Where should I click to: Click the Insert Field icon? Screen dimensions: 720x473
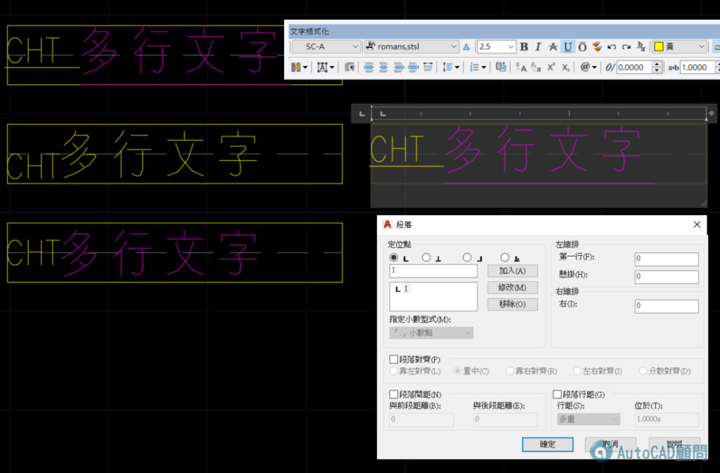(x=501, y=67)
